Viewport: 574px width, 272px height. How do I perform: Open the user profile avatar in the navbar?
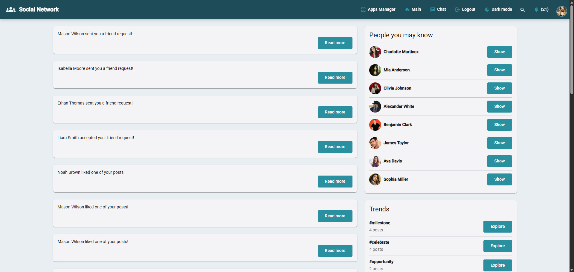tap(561, 11)
